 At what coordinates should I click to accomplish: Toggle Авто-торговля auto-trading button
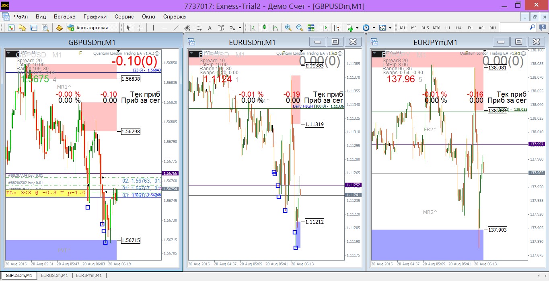point(93,28)
